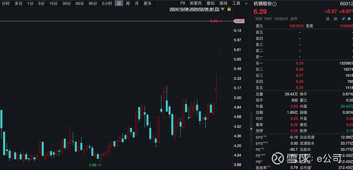
Task: Select the 1分 period tab
Action: (30, 4)
